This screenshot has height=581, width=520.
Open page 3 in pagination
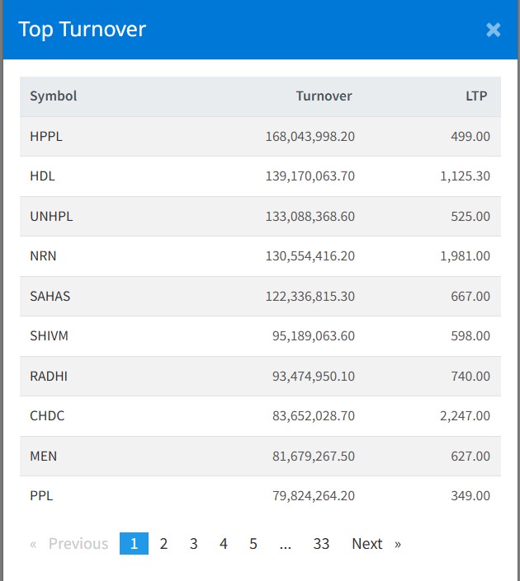[193, 544]
